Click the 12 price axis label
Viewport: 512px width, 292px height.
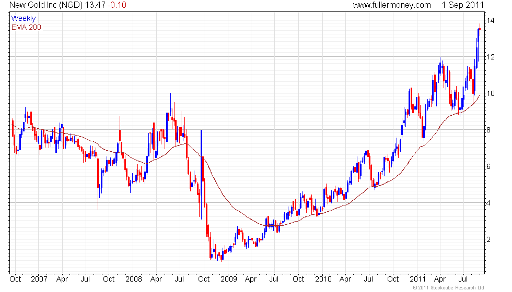(x=491, y=57)
